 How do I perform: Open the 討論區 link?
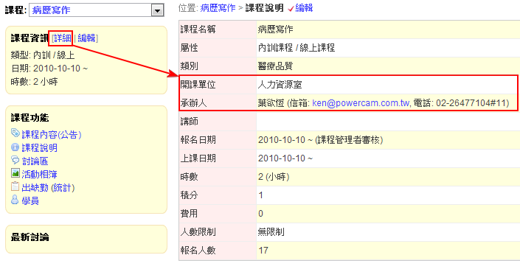(x=35, y=161)
